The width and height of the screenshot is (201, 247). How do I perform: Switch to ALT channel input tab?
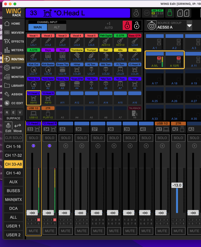coord(57,27)
